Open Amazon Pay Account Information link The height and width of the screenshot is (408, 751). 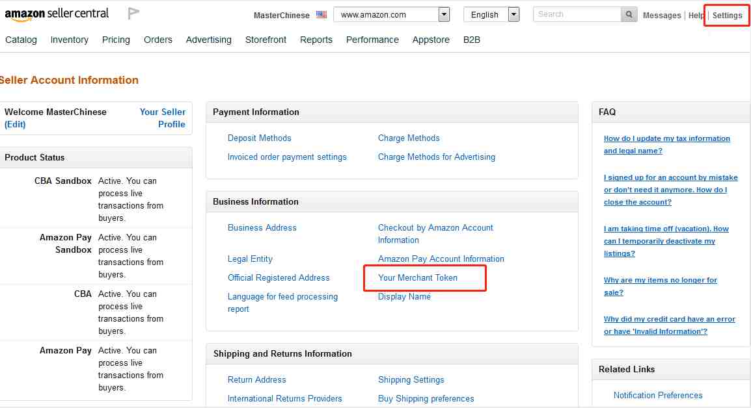click(441, 259)
